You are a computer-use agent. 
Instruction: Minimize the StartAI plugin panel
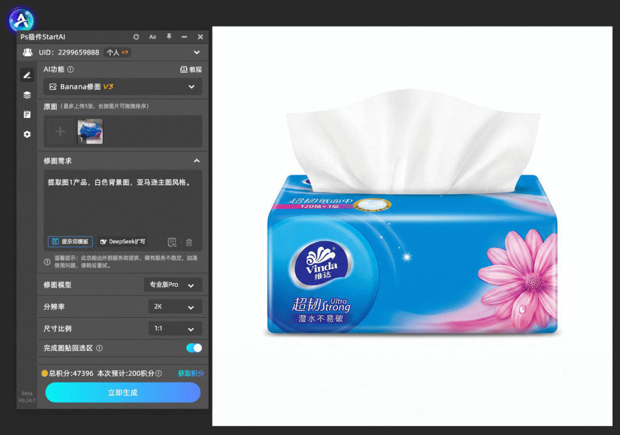(x=184, y=37)
